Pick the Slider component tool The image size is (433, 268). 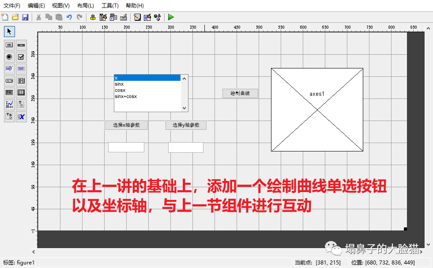(21, 45)
